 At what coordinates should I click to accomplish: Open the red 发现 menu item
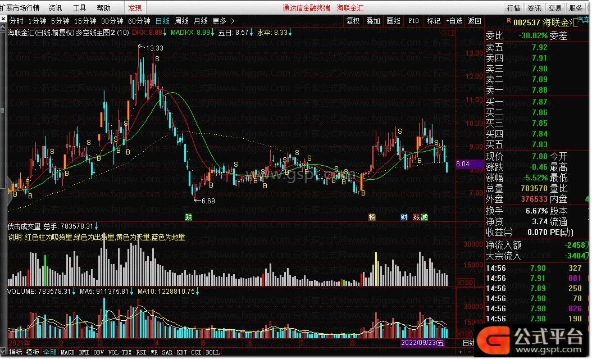[x=135, y=8]
